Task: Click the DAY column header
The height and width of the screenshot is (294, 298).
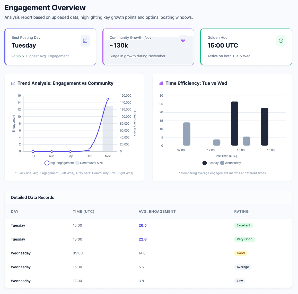Action: coord(15,212)
